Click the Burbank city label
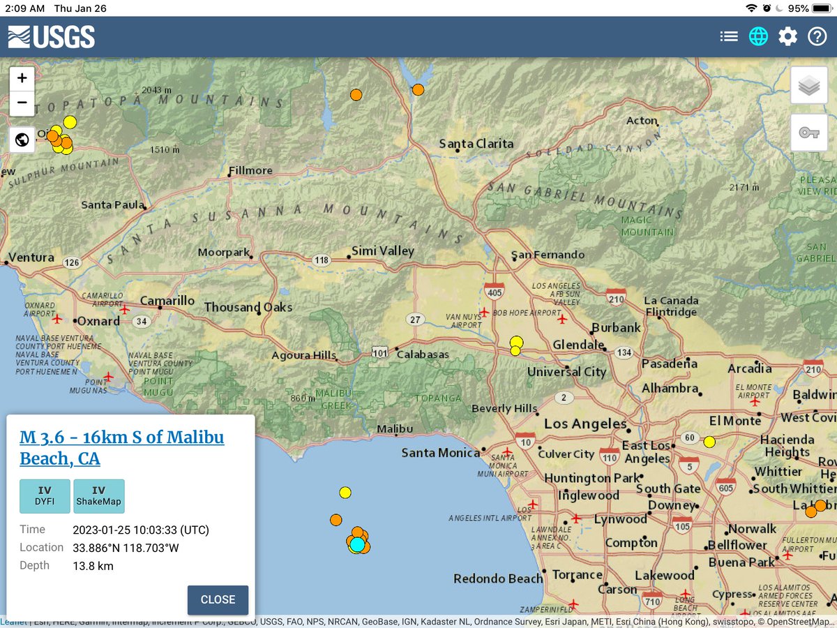 (616, 327)
